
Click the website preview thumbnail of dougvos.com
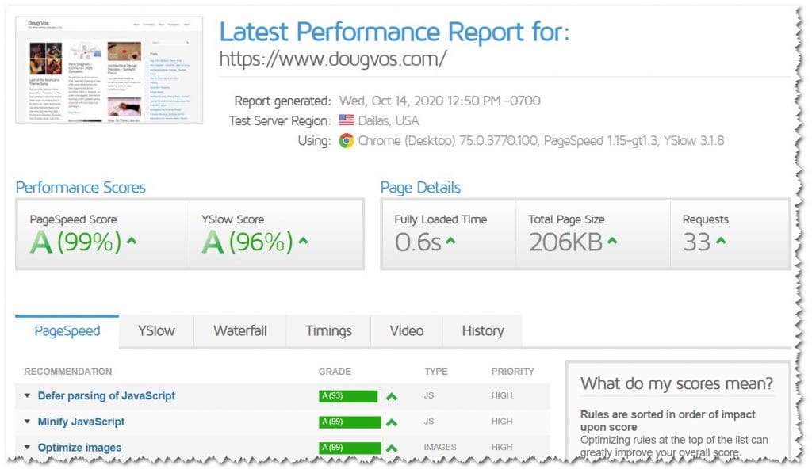coord(109,70)
